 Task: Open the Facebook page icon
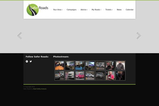[x=27, y=61]
